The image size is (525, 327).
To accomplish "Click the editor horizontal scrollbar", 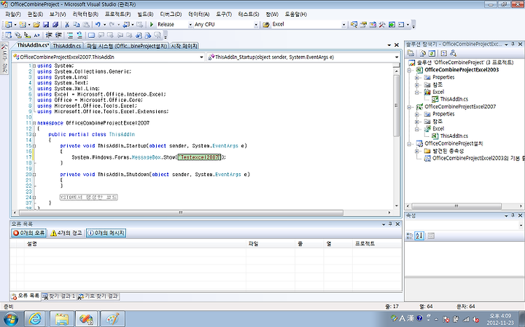I will click(x=181, y=213).
